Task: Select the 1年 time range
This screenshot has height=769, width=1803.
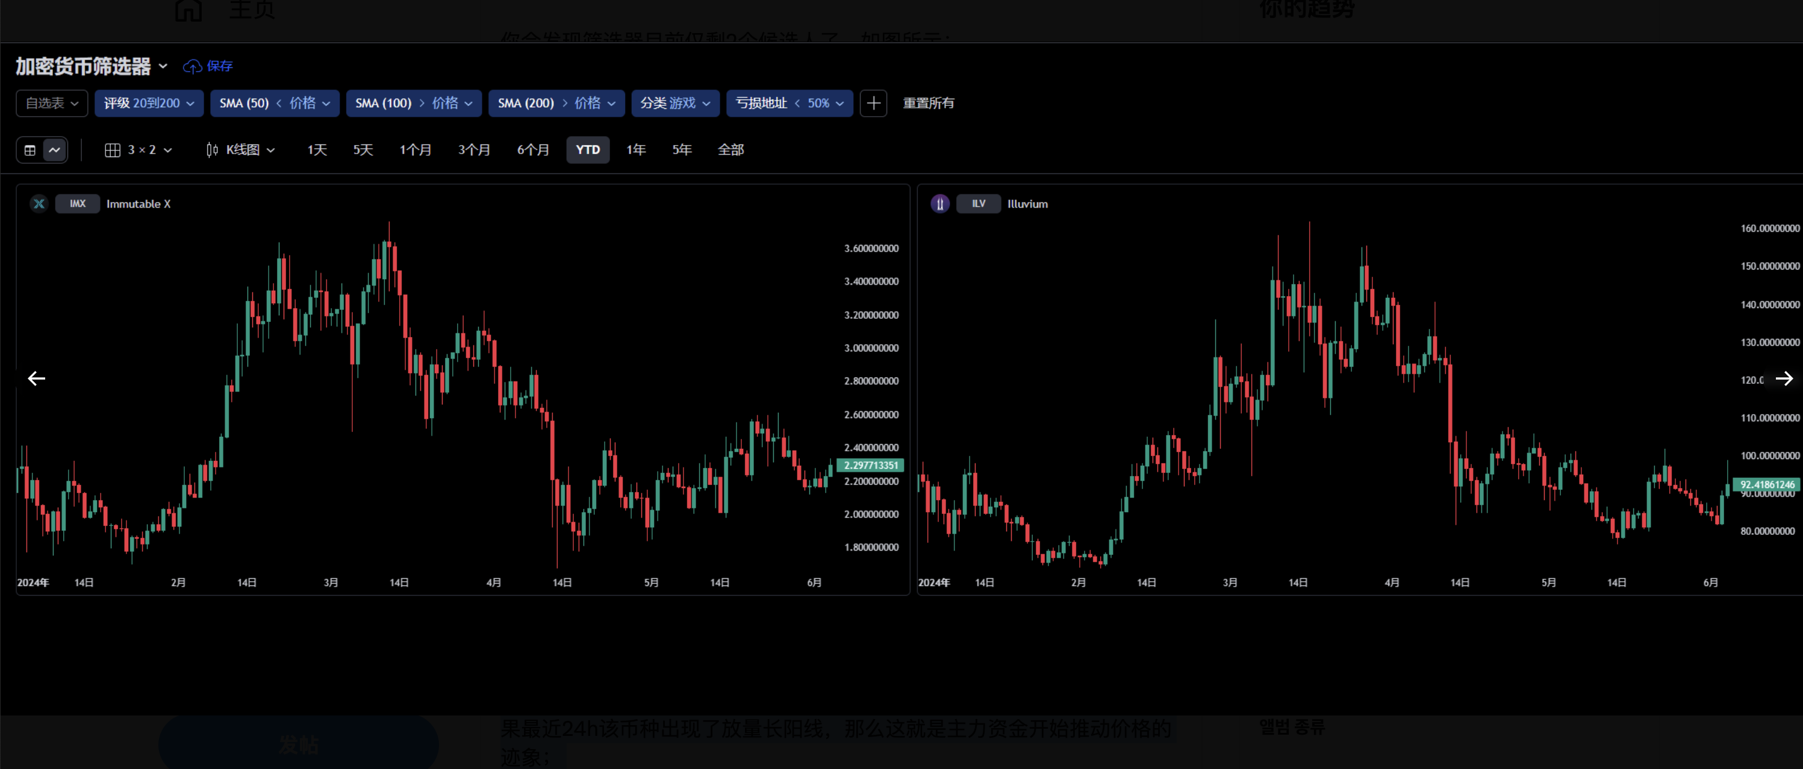Action: point(635,150)
